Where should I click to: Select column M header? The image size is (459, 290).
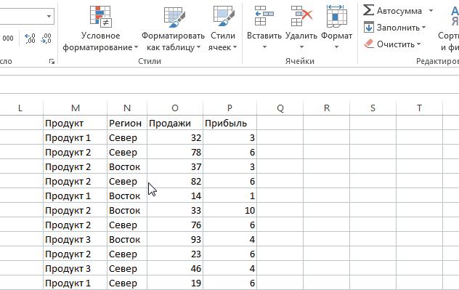76,108
